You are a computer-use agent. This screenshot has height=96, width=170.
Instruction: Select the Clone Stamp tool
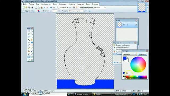pos(29,51)
